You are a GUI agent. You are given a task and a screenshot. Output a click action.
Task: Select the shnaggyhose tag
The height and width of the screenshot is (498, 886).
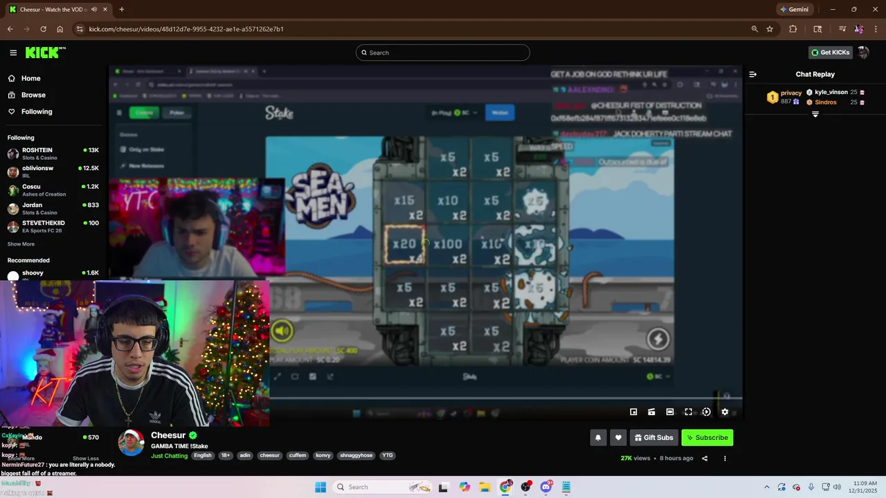pos(356,455)
